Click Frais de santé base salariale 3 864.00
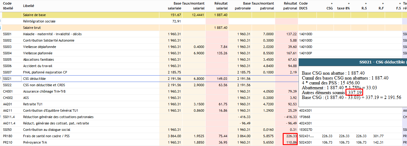 [x=174, y=136]
